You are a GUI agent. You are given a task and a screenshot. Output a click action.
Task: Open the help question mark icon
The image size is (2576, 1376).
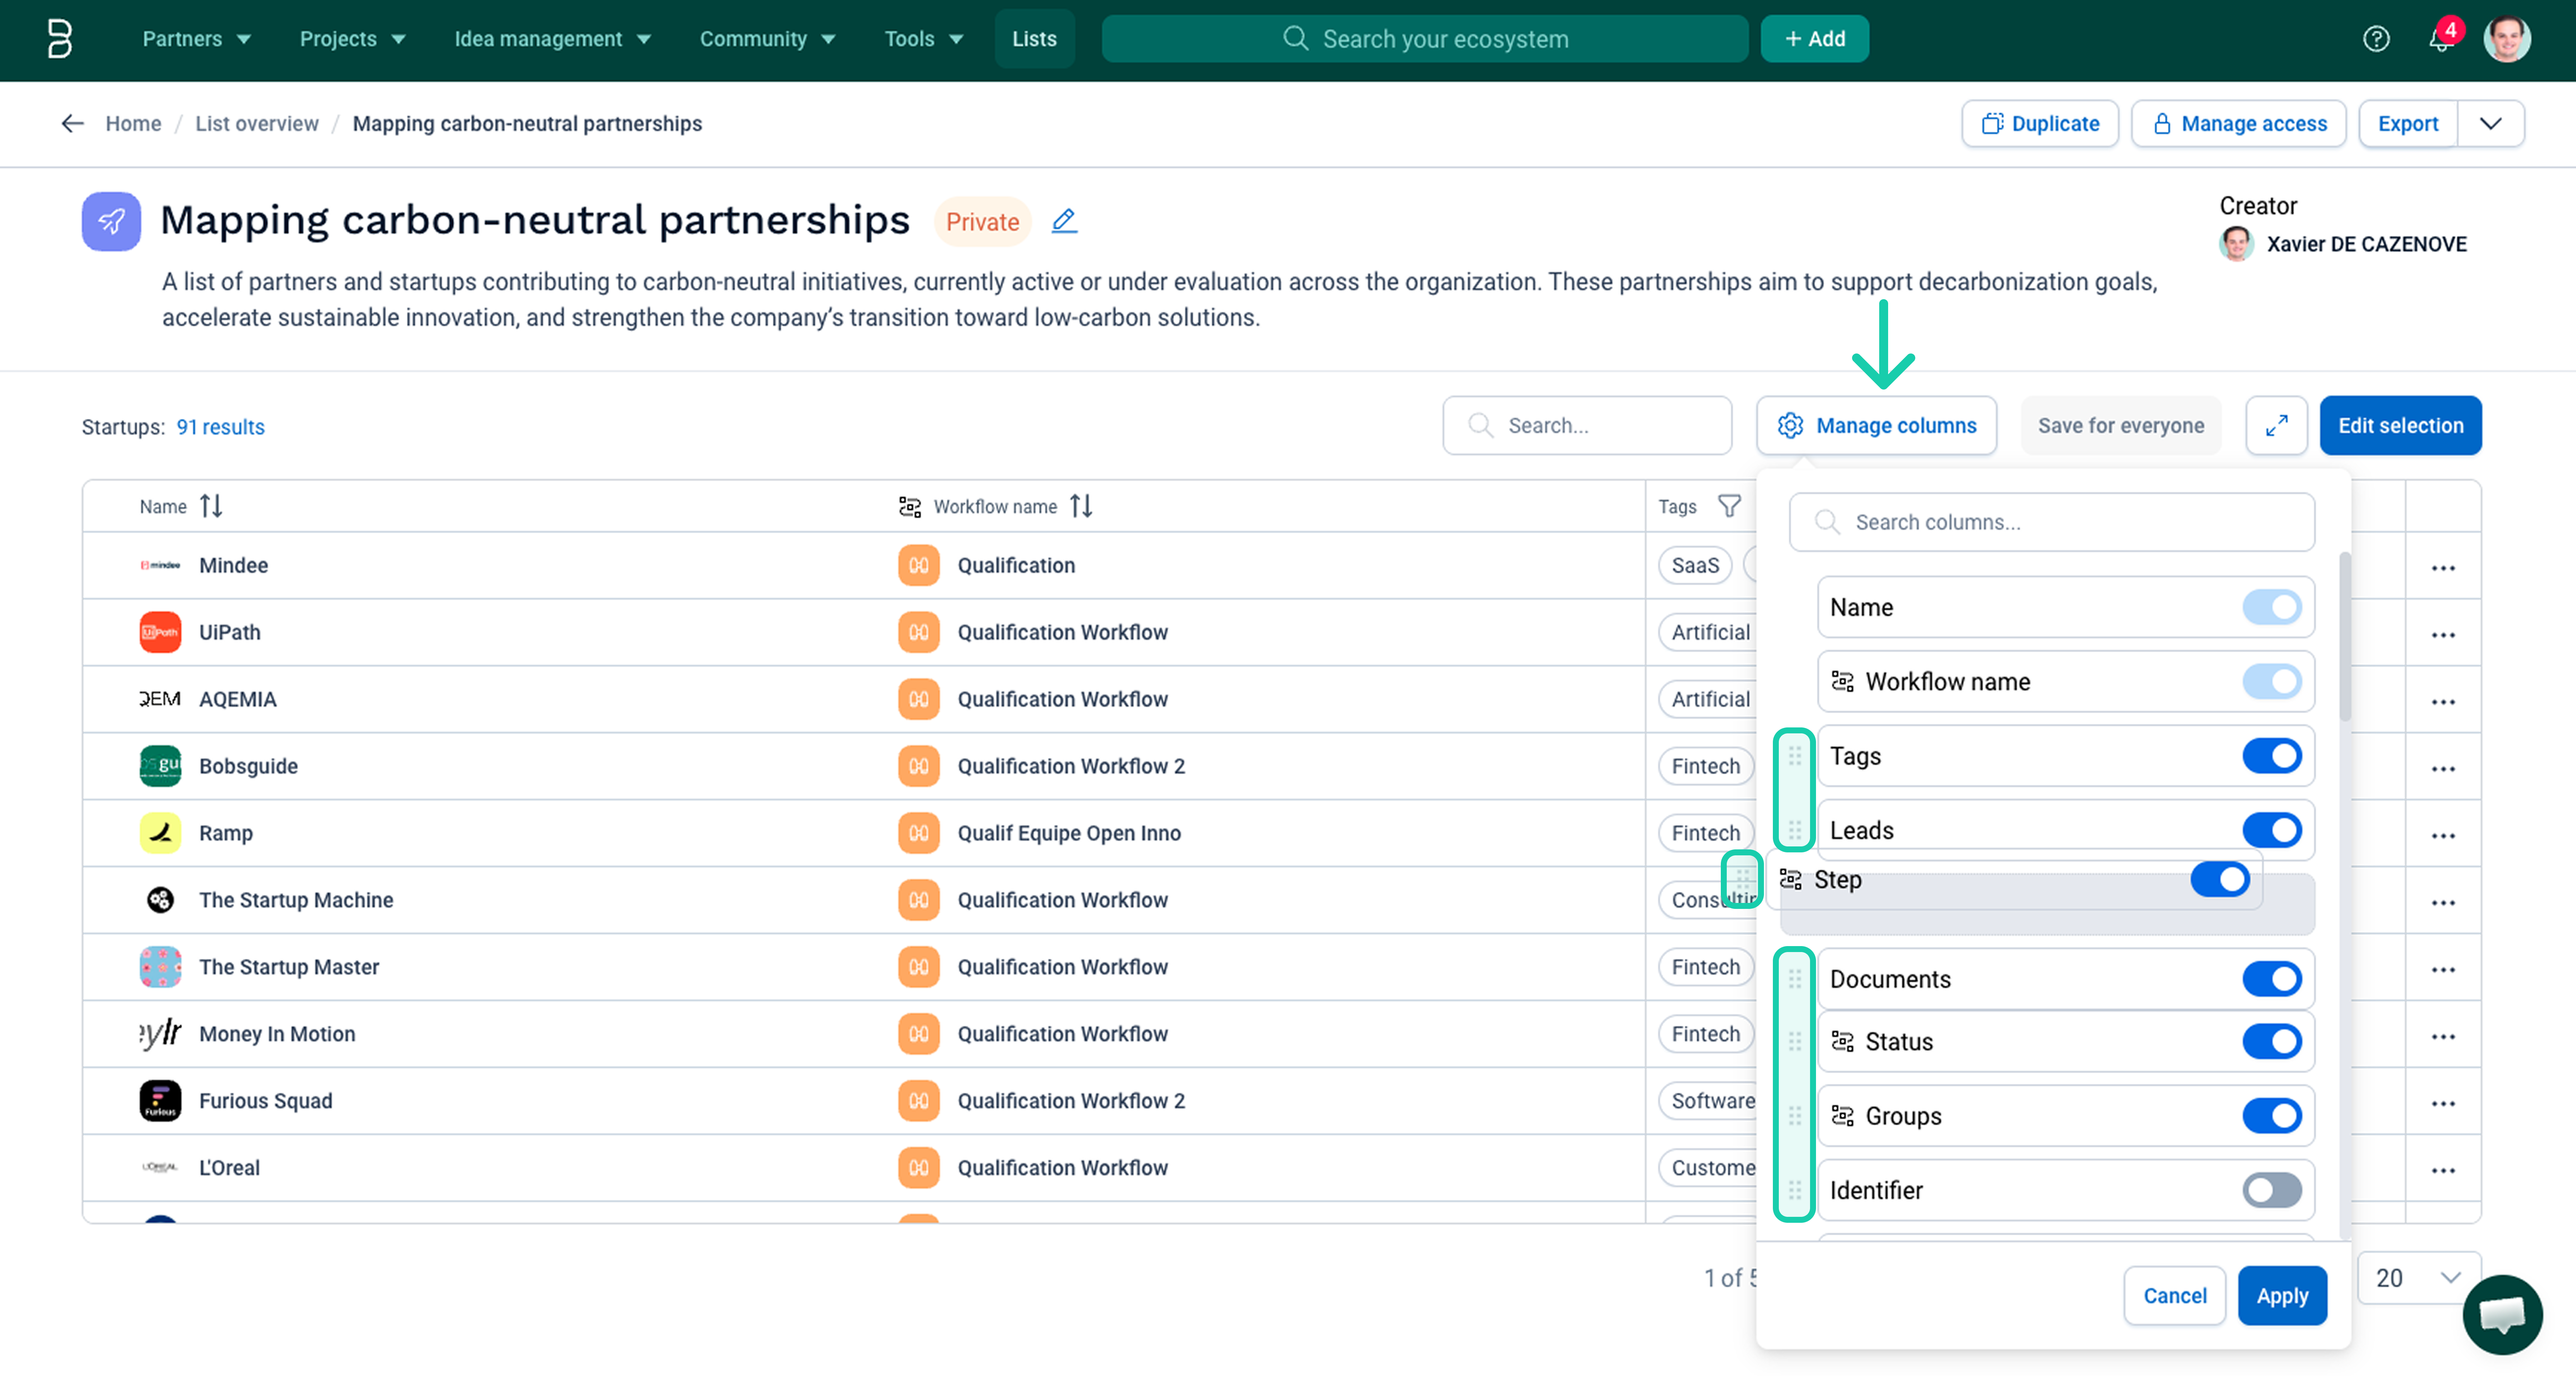tap(2376, 39)
